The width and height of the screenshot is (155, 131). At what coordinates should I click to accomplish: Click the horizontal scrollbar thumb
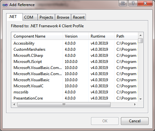point(64,104)
